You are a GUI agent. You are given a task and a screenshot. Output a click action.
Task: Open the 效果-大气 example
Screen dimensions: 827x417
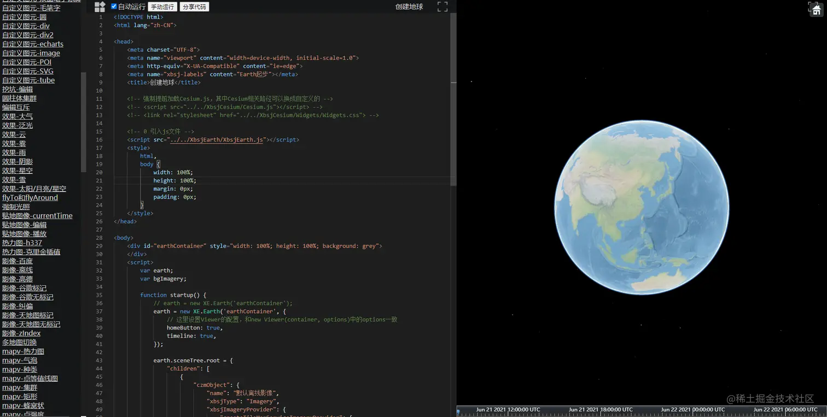click(18, 116)
